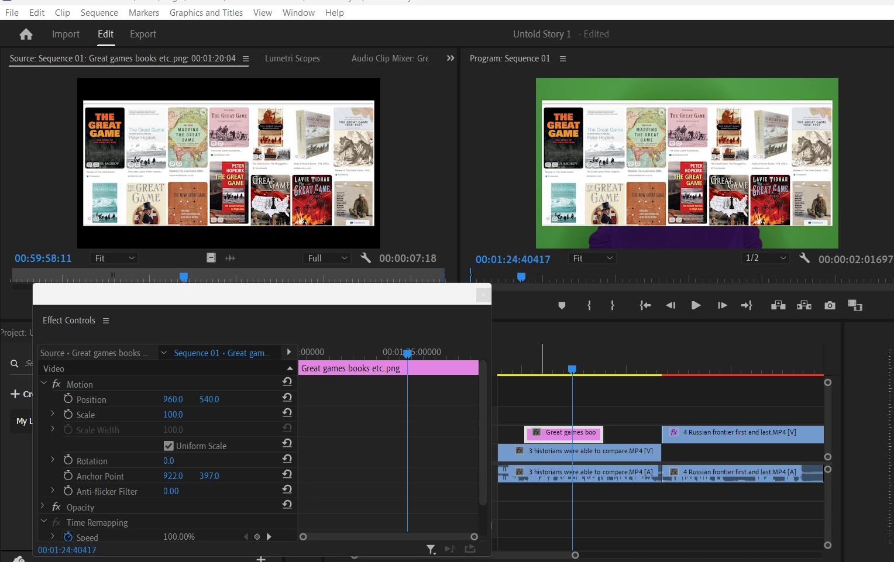
Task: Click the Mark Out button
Action: click(x=613, y=305)
